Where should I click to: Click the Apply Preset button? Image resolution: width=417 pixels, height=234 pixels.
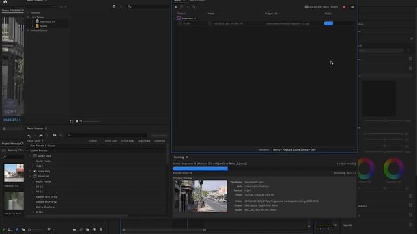point(159,136)
